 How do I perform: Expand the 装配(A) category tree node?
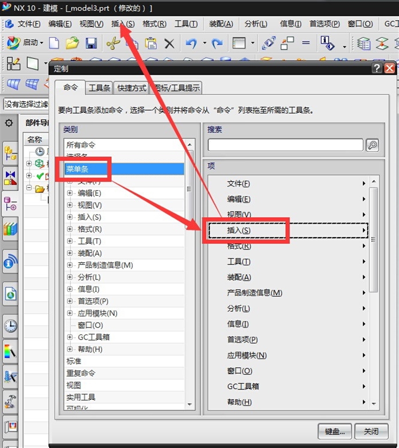[x=70, y=253]
